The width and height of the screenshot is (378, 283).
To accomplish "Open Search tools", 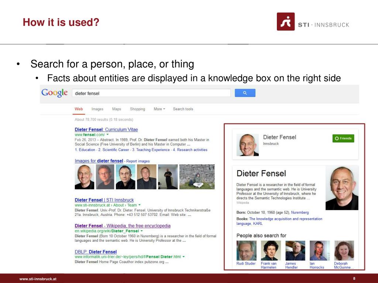I will tap(183, 109).
